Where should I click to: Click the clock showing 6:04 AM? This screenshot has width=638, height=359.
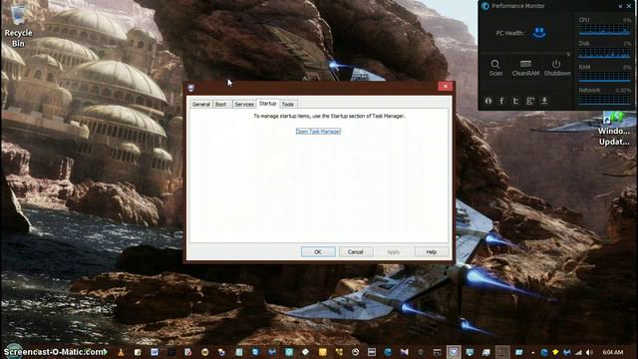[613, 352]
